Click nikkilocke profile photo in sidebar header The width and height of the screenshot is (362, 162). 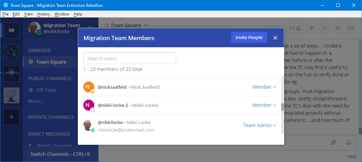34,28
